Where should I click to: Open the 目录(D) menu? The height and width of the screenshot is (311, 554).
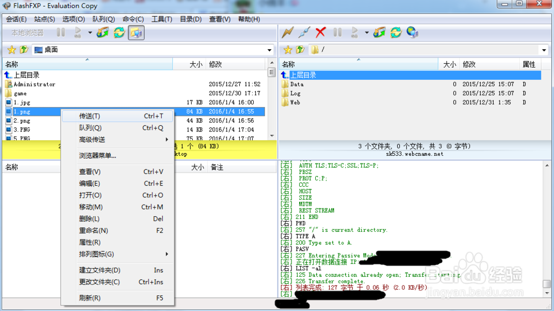tap(191, 19)
